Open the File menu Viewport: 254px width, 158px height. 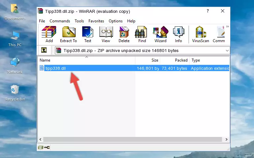[x=42, y=21]
